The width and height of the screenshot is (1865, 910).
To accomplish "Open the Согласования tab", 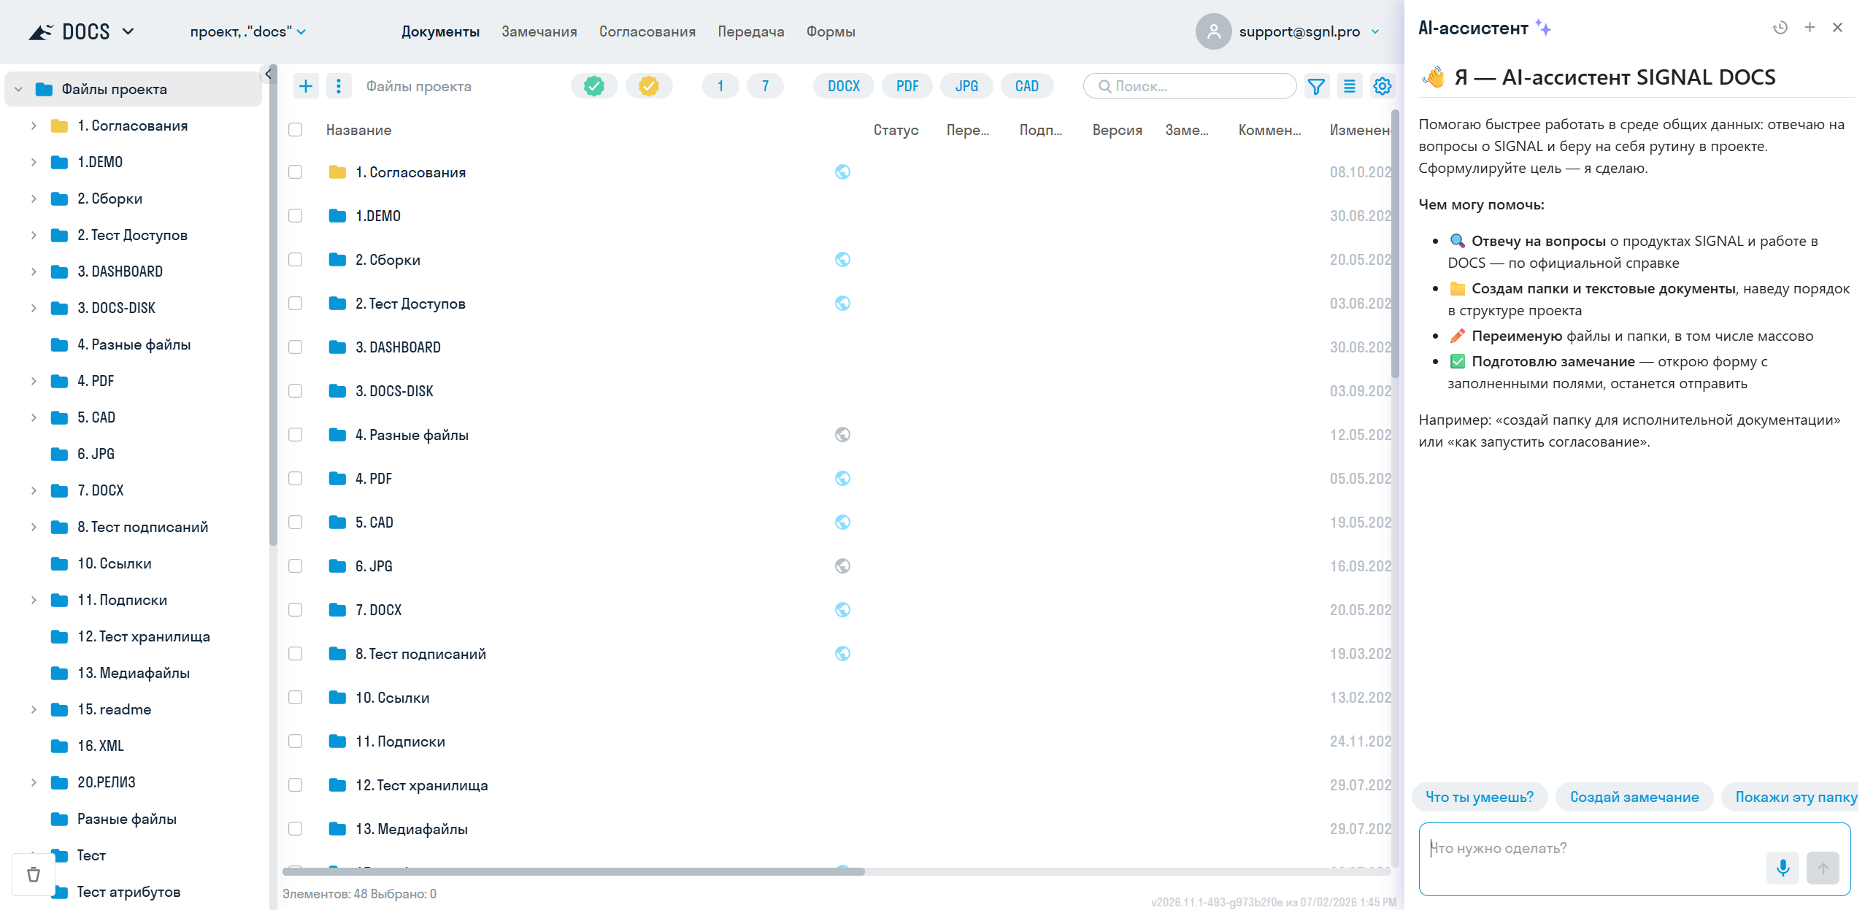I will 647,31.
